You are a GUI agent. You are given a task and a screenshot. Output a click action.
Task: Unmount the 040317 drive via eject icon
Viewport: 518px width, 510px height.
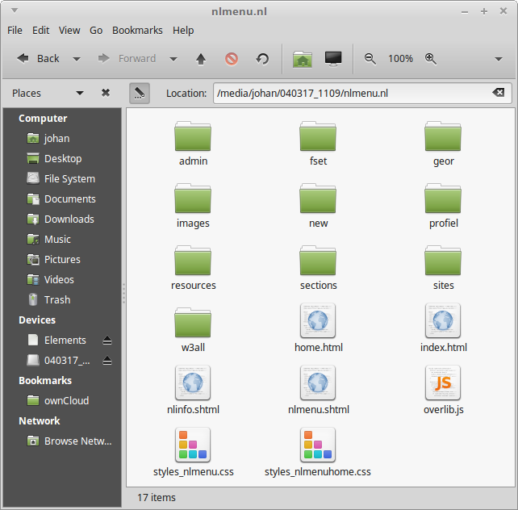[x=107, y=361]
